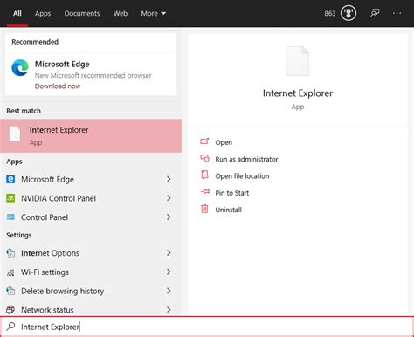This screenshot has height=337, width=414.
Task: Expand Delete browsing history result arrow
Action: tap(169, 291)
